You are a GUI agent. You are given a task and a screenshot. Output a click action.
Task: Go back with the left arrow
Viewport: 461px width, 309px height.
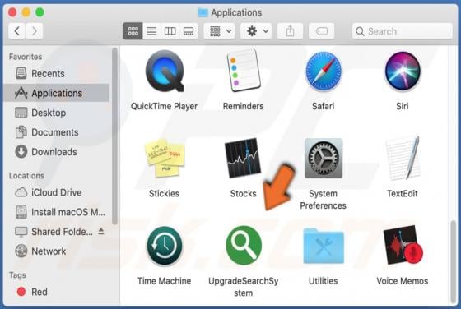pos(17,31)
